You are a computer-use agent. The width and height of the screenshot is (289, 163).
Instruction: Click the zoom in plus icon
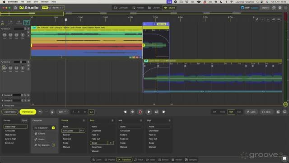[x=268, y=19]
